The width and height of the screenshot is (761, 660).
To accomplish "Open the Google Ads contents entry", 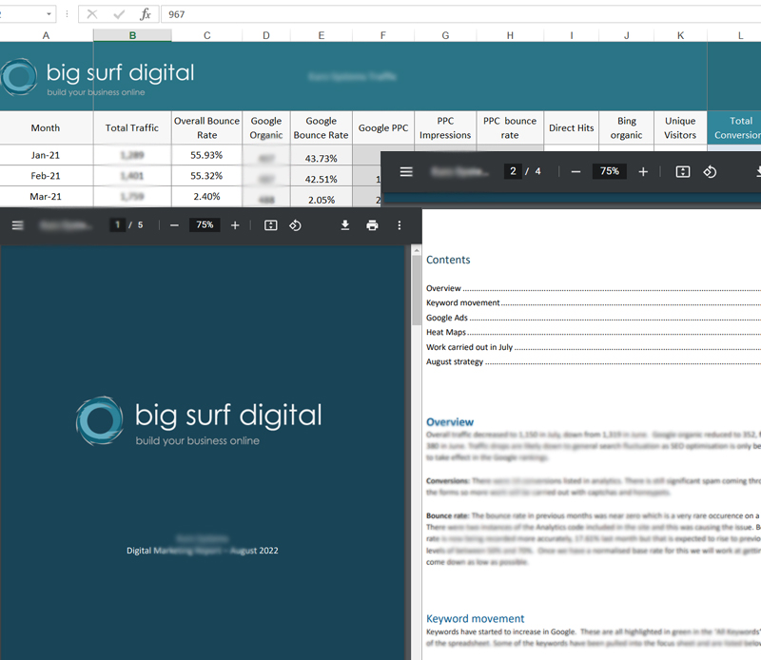I will click(594, 318).
